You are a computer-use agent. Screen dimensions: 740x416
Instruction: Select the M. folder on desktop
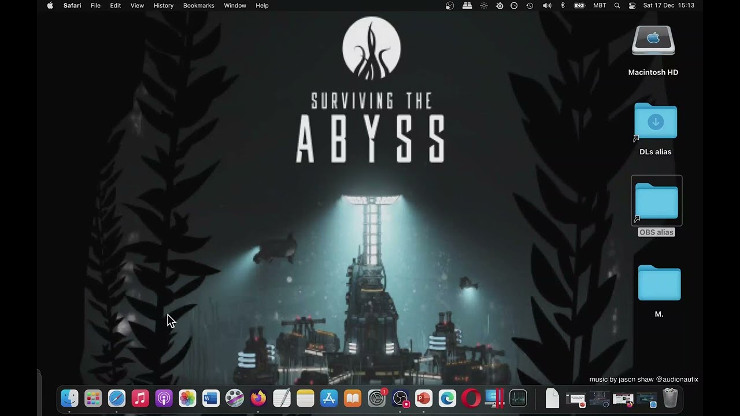659,283
